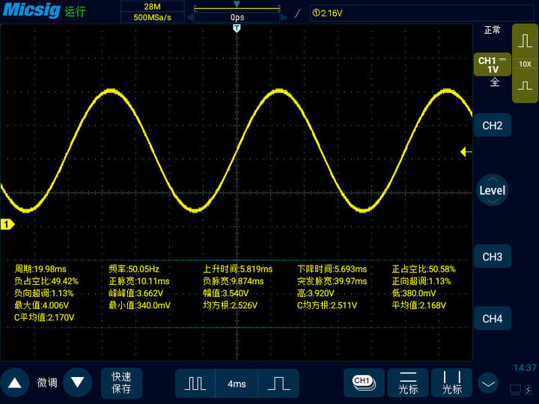Screen dimensions: 539x404
Task: Turn on channel CH4
Action: [x=493, y=319]
